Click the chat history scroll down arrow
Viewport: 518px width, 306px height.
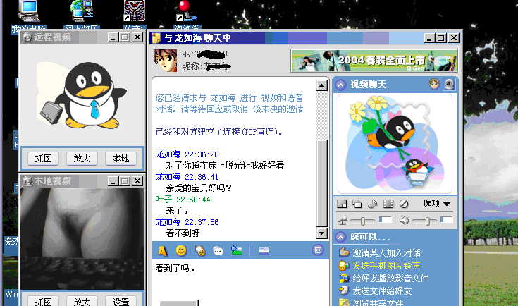click(322, 233)
